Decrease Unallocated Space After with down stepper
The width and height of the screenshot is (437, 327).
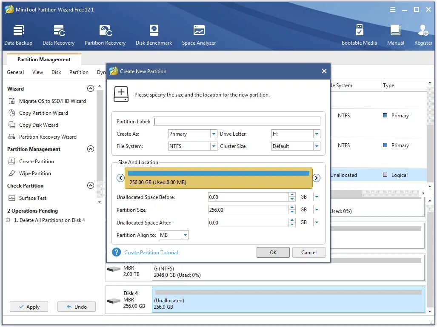292,225
